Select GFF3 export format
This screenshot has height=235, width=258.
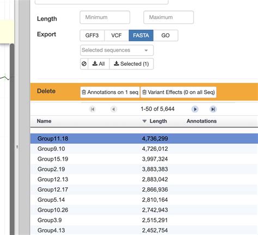click(x=92, y=35)
